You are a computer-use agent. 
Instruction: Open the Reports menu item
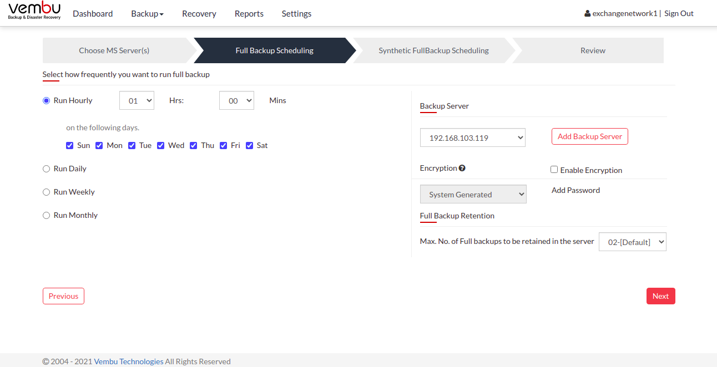[x=249, y=13]
